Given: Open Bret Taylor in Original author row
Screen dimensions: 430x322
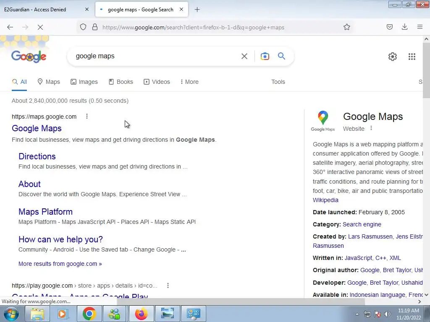Looking at the screenshot, I should (397, 270).
